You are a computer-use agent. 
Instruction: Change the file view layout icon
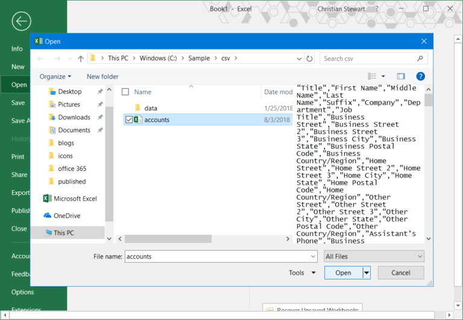click(x=372, y=76)
